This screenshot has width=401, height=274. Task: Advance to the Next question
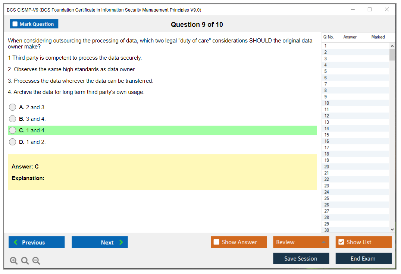click(100, 242)
